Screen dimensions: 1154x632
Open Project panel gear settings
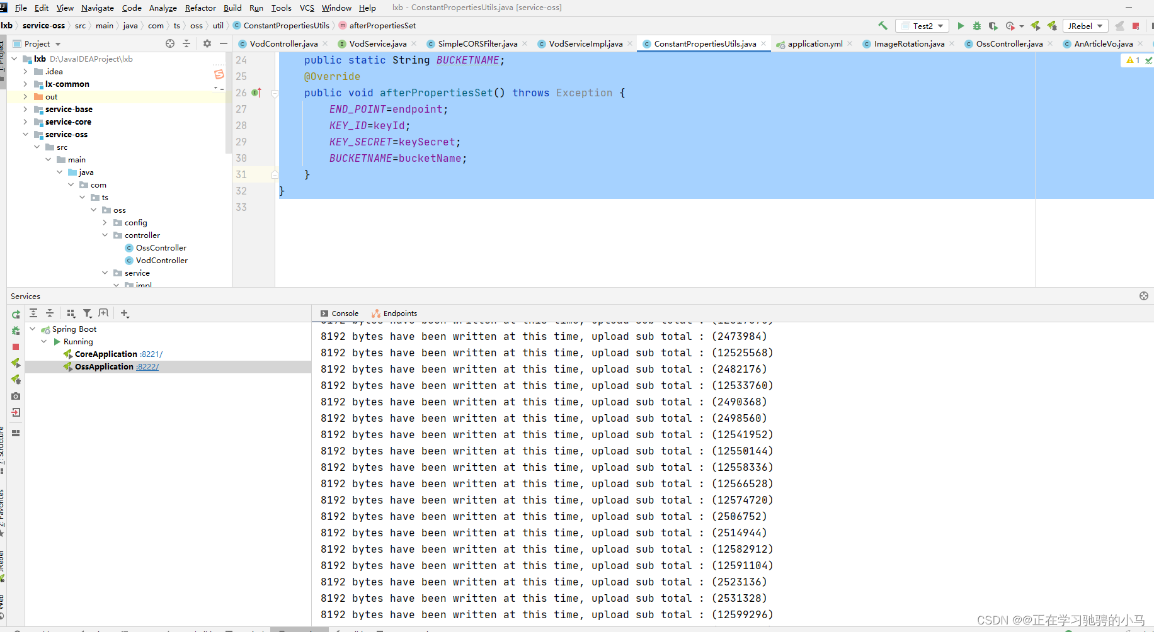pyautogui.click(x=207, y=43)
